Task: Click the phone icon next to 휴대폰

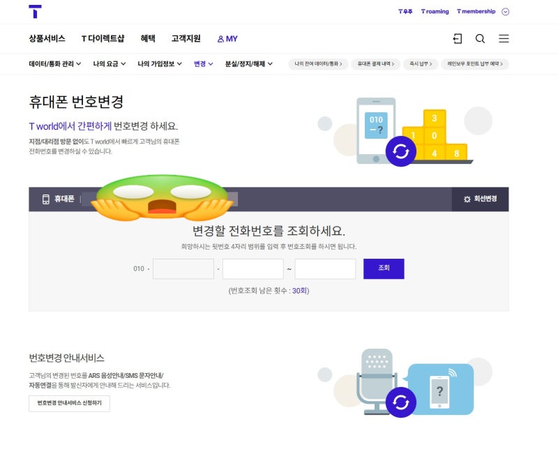Action: click(x=46, y=199)
